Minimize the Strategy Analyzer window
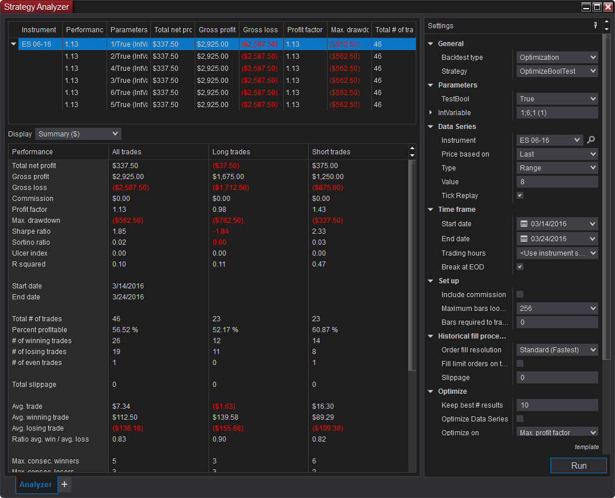This screenshot has height=498, width=615. tap(586, 7)
